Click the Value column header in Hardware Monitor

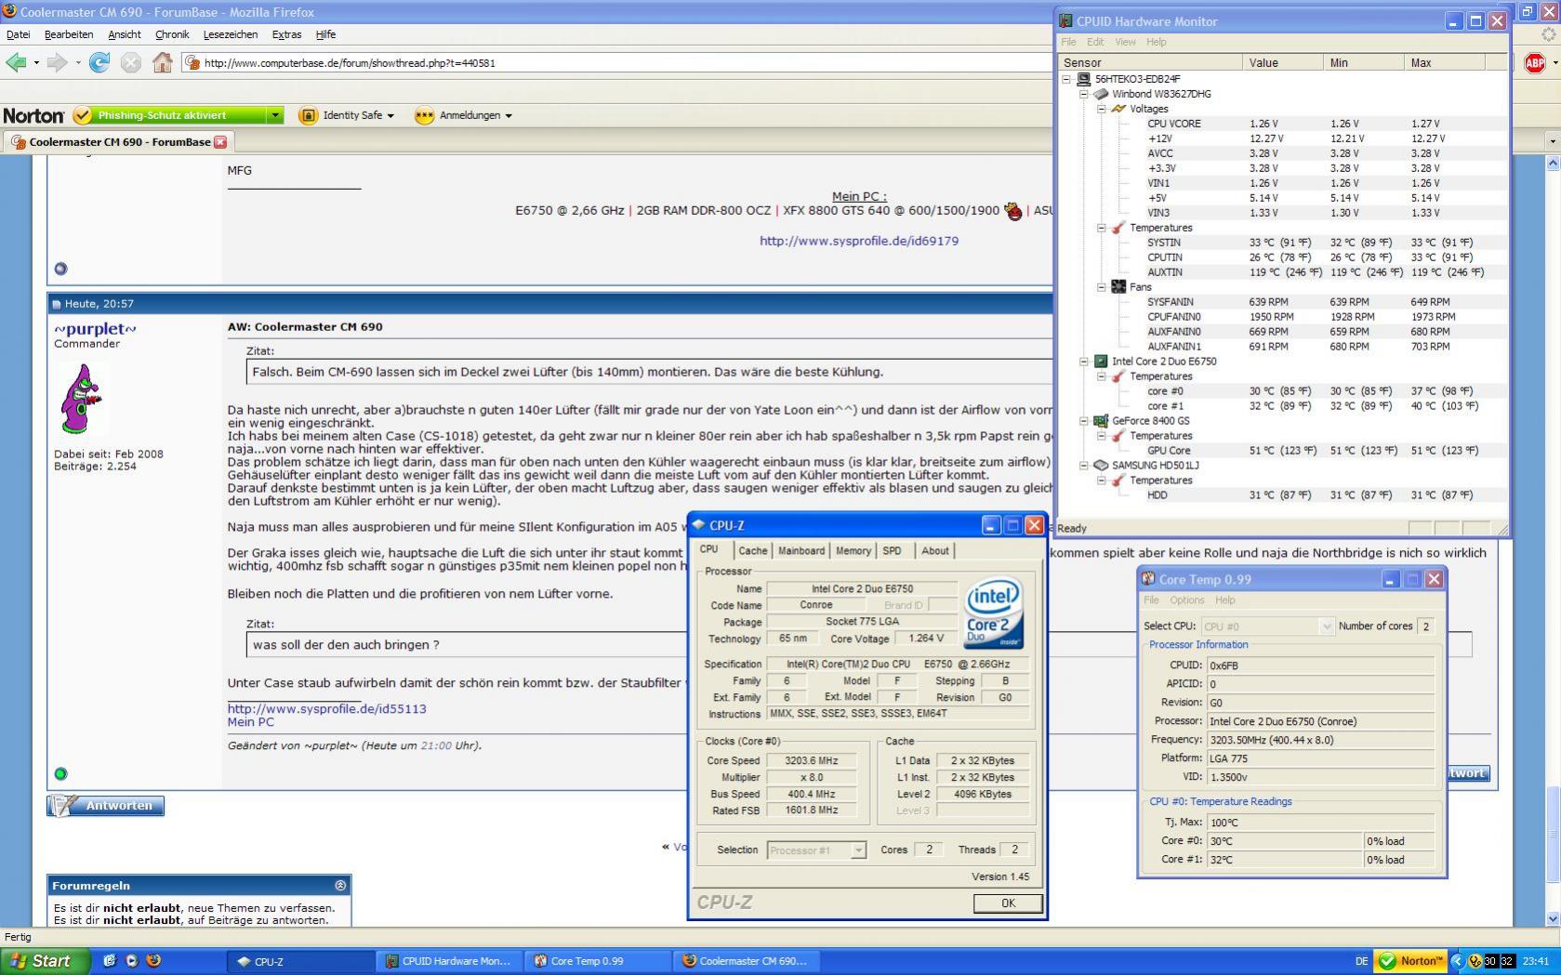tap(1282, 62)
